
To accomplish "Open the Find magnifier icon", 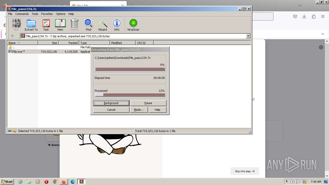I will [x=88, y=25].
